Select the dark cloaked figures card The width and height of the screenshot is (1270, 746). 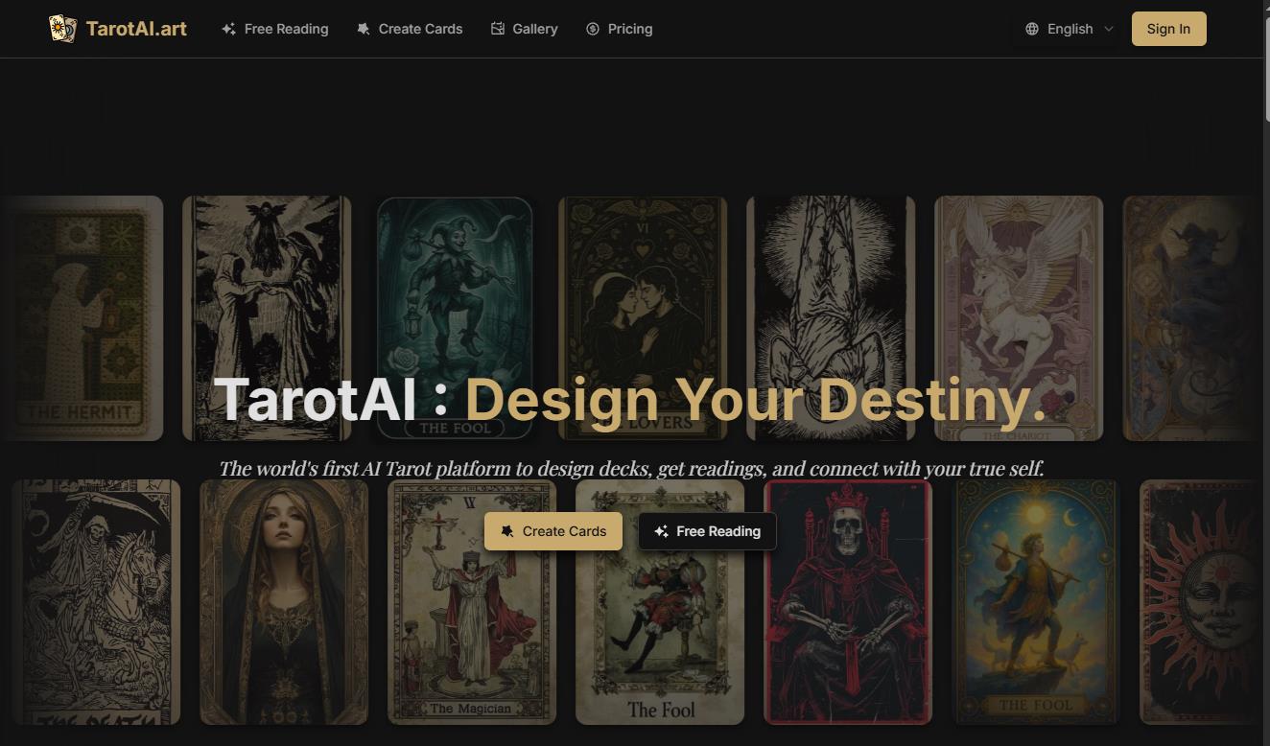click(x=267, y=318)
